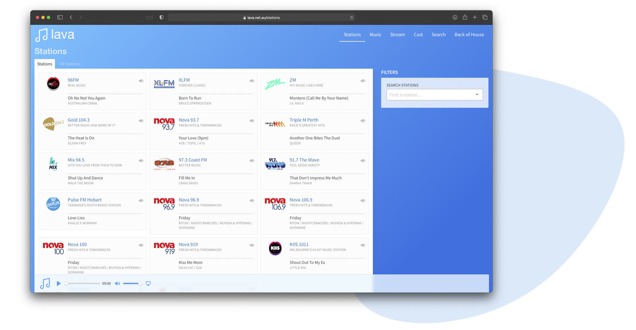Viewport: 636px width, 330px height.
Task: Open the Cast navigation item
Action: point(418,35)
